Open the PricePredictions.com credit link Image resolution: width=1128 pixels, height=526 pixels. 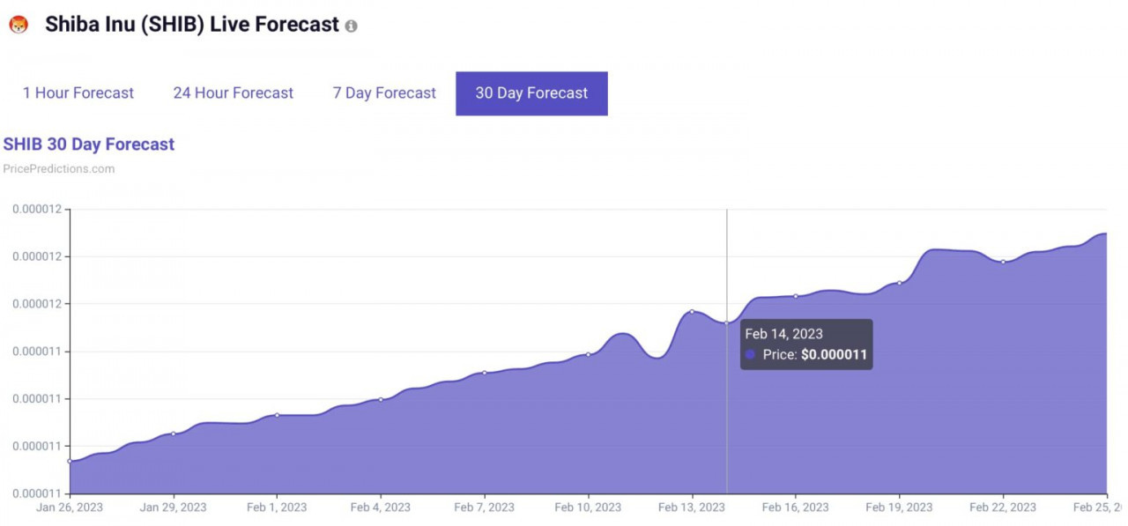59,168
